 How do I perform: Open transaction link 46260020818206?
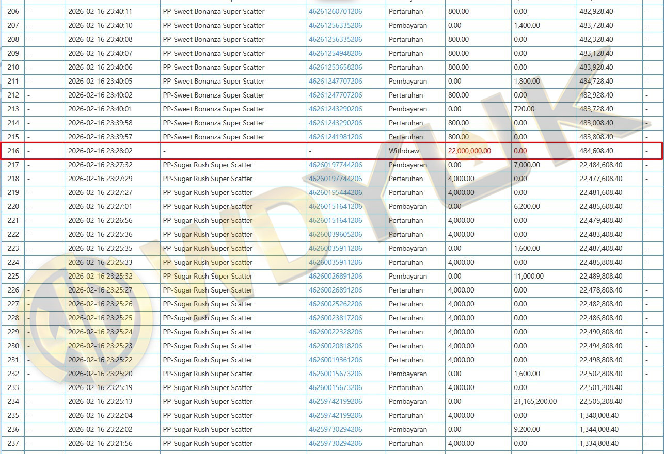335,346
